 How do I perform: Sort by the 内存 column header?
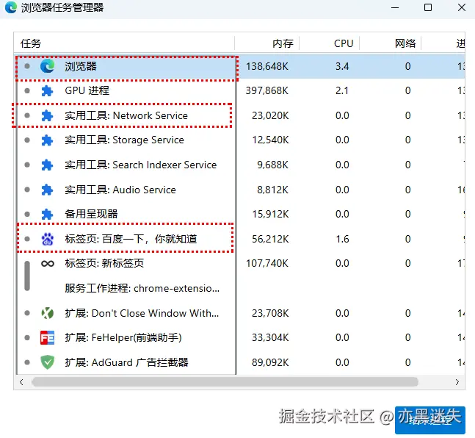pyautogui.click(x=267, y=43)
